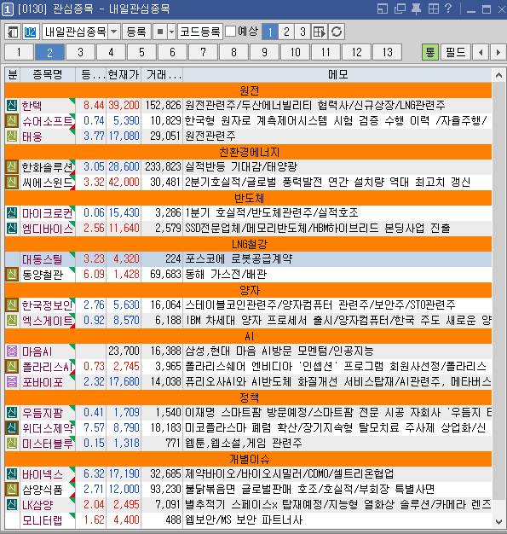Image resolution: width=507 pixels, height=534 pixels.
Task: Click the right arrow tab scroll button
Action: [498, 52]
